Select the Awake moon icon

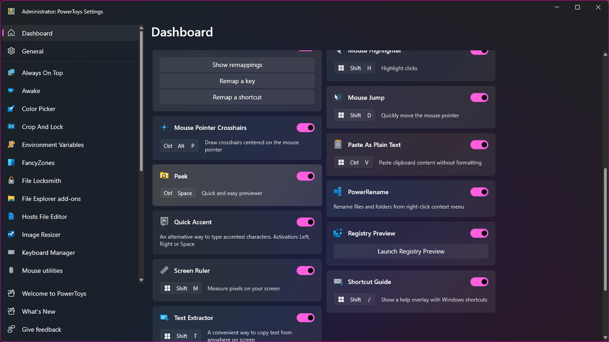pos(12,91)
